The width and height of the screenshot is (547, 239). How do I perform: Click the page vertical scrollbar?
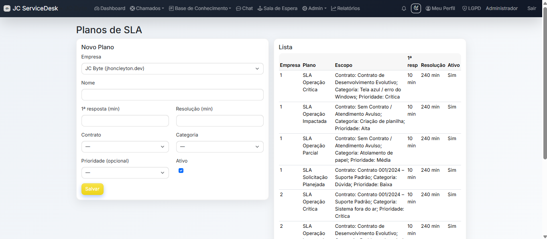point(545,83)
